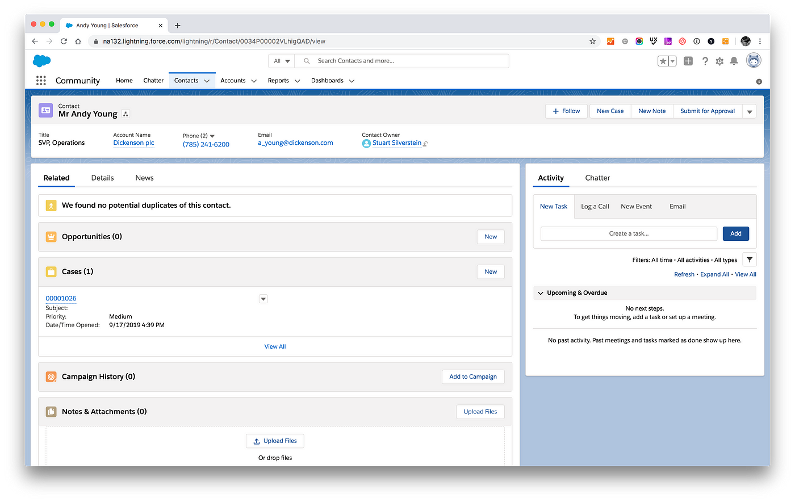Open the Notifications bell icon
Viewport: 795px width, 502px height.
coord(734,61)
